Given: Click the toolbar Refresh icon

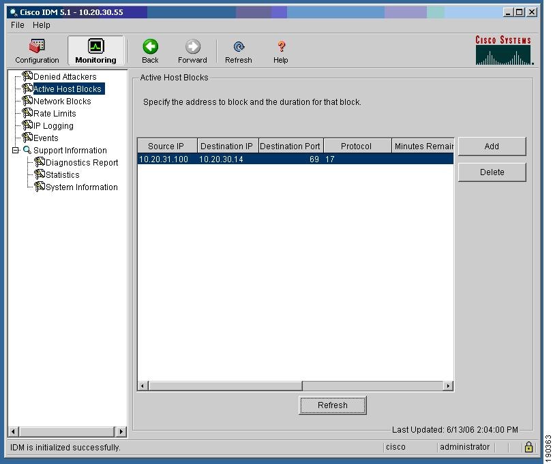Looking at the screenshot, I should pos(239,46).
